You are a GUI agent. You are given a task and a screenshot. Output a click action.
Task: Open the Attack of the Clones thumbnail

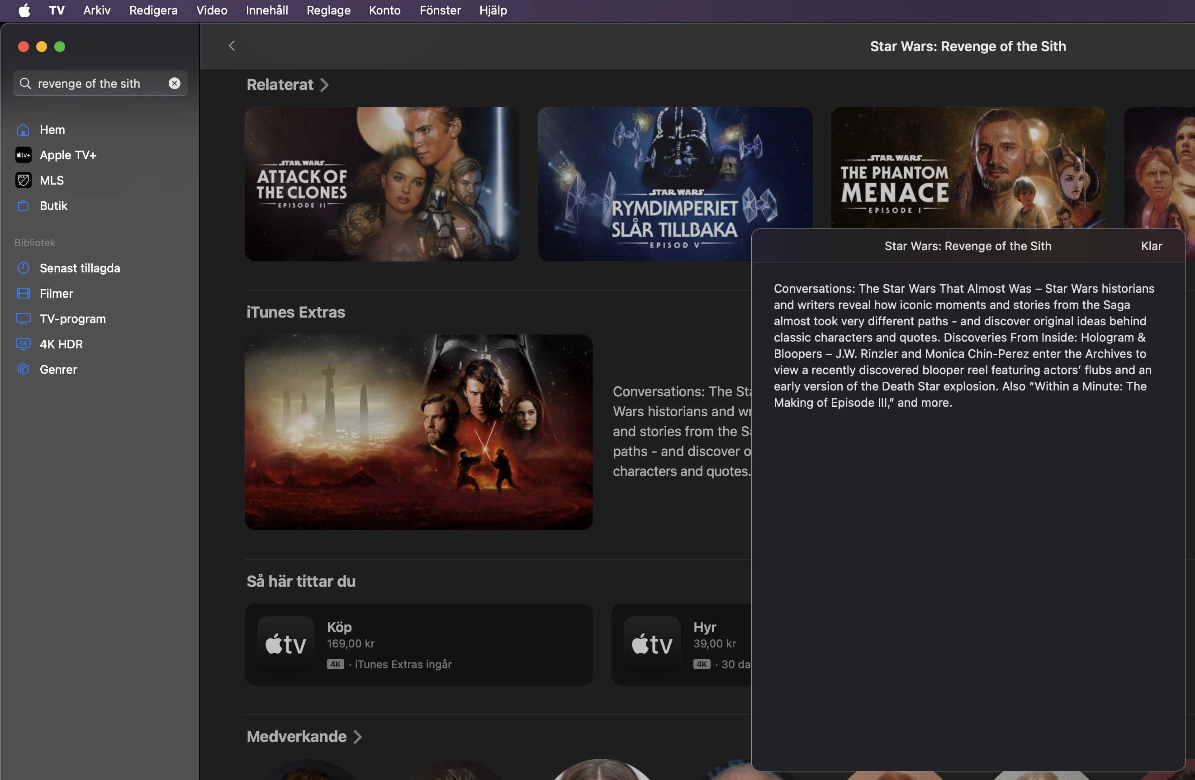tap(382, 184)
